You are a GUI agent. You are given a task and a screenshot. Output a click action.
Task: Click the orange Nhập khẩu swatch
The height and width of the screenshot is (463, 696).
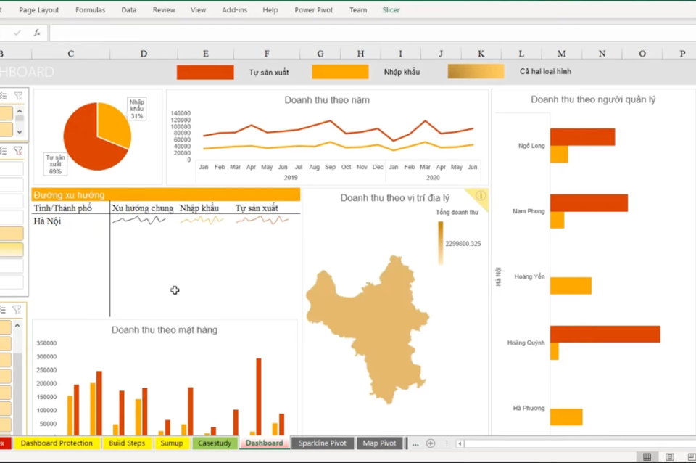tap(340, 72)
